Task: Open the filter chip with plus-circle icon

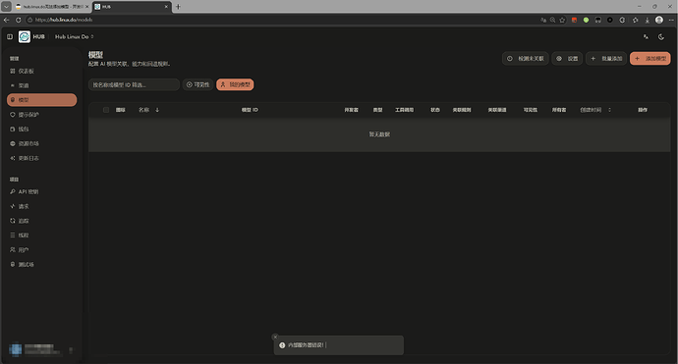Action: click(198, 84)
